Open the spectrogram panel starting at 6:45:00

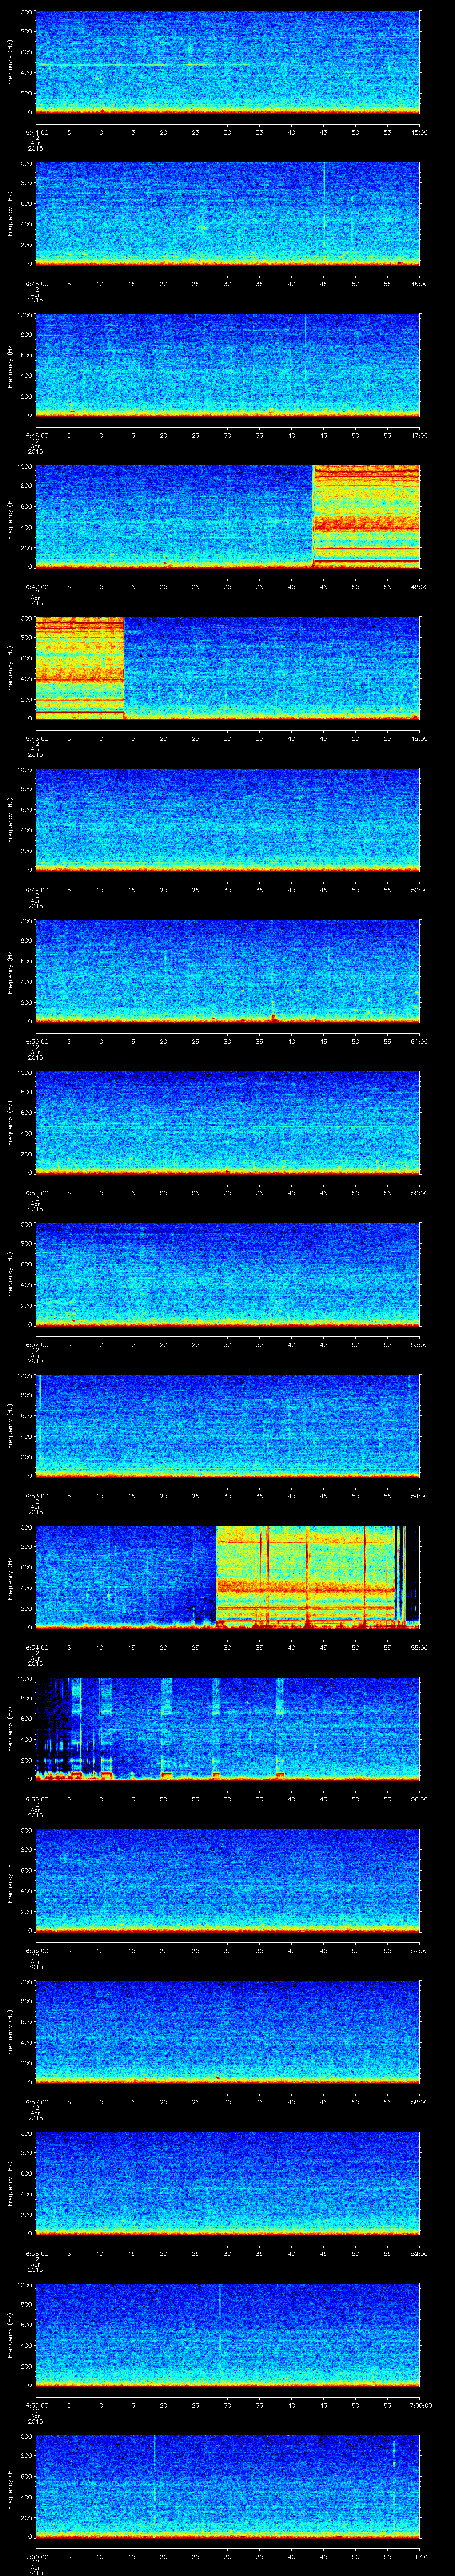click(x=227, y=213)
